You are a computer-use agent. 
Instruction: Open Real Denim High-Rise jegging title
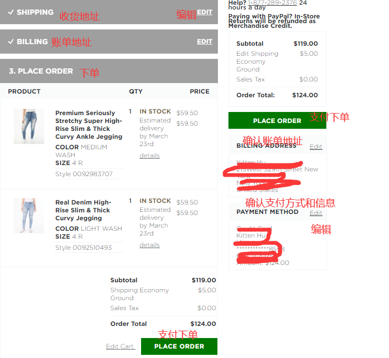(83, 210)
